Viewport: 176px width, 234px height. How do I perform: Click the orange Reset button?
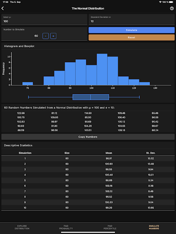click(132, 37)
